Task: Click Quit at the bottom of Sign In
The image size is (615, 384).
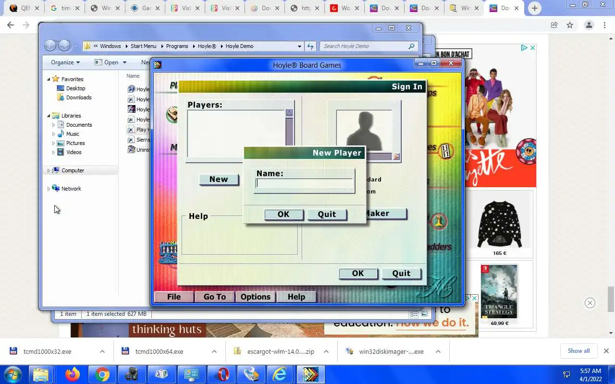Action: point(401,273)
